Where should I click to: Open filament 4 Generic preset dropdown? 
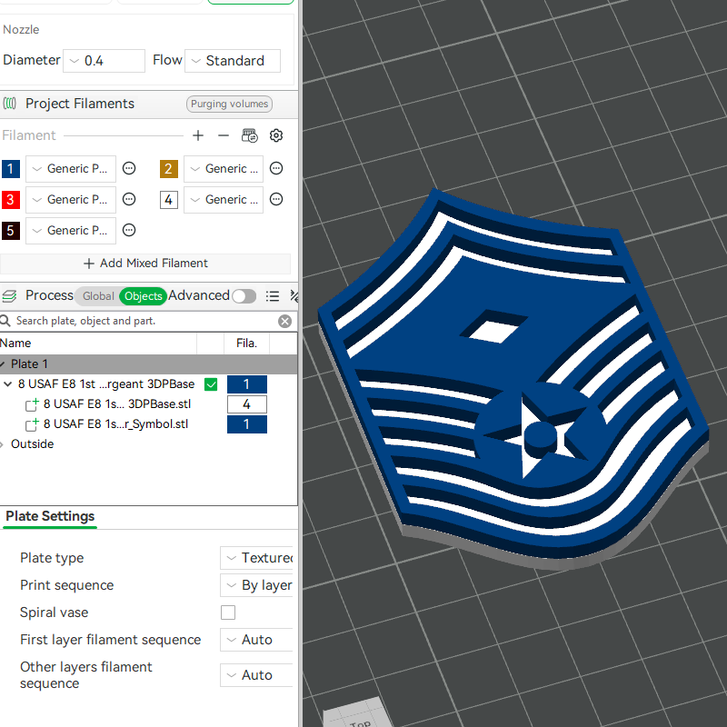point(224,200)
